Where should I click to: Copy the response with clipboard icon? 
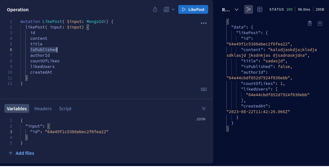pyautogui.click(x=310, y=23)
